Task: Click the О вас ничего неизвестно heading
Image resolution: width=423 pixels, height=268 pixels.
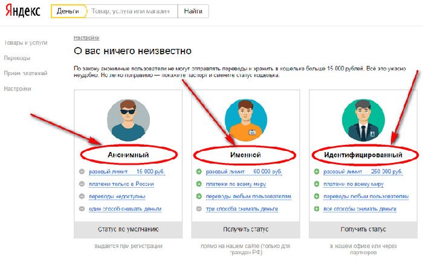Action: [x=133, y=51]
